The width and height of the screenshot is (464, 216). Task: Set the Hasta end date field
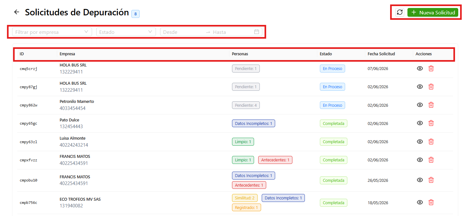(232, 32)
